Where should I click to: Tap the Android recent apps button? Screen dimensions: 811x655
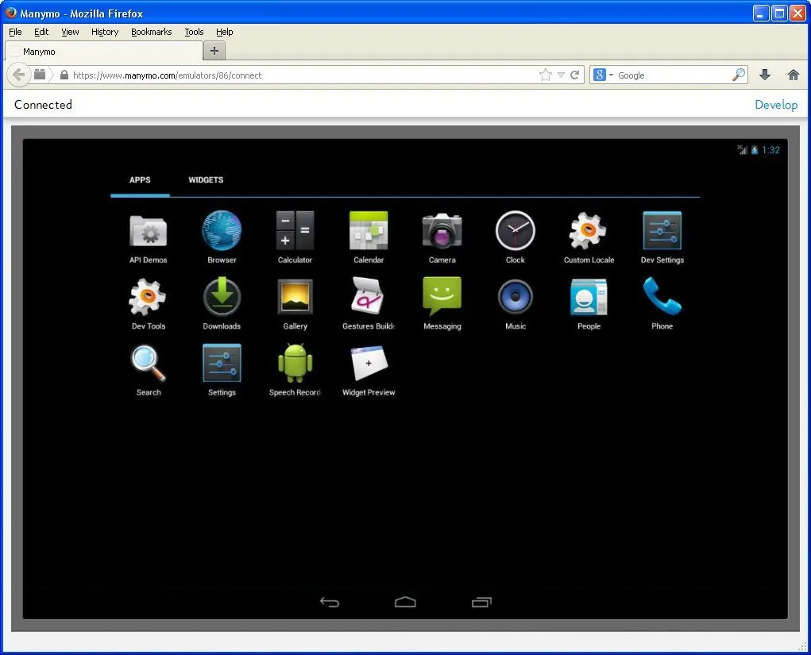481,602
